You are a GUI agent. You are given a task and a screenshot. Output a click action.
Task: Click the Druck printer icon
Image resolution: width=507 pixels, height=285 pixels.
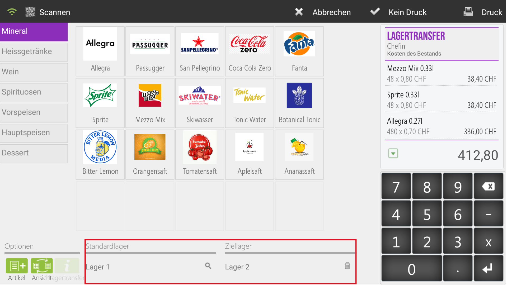[x=468, y=12]
